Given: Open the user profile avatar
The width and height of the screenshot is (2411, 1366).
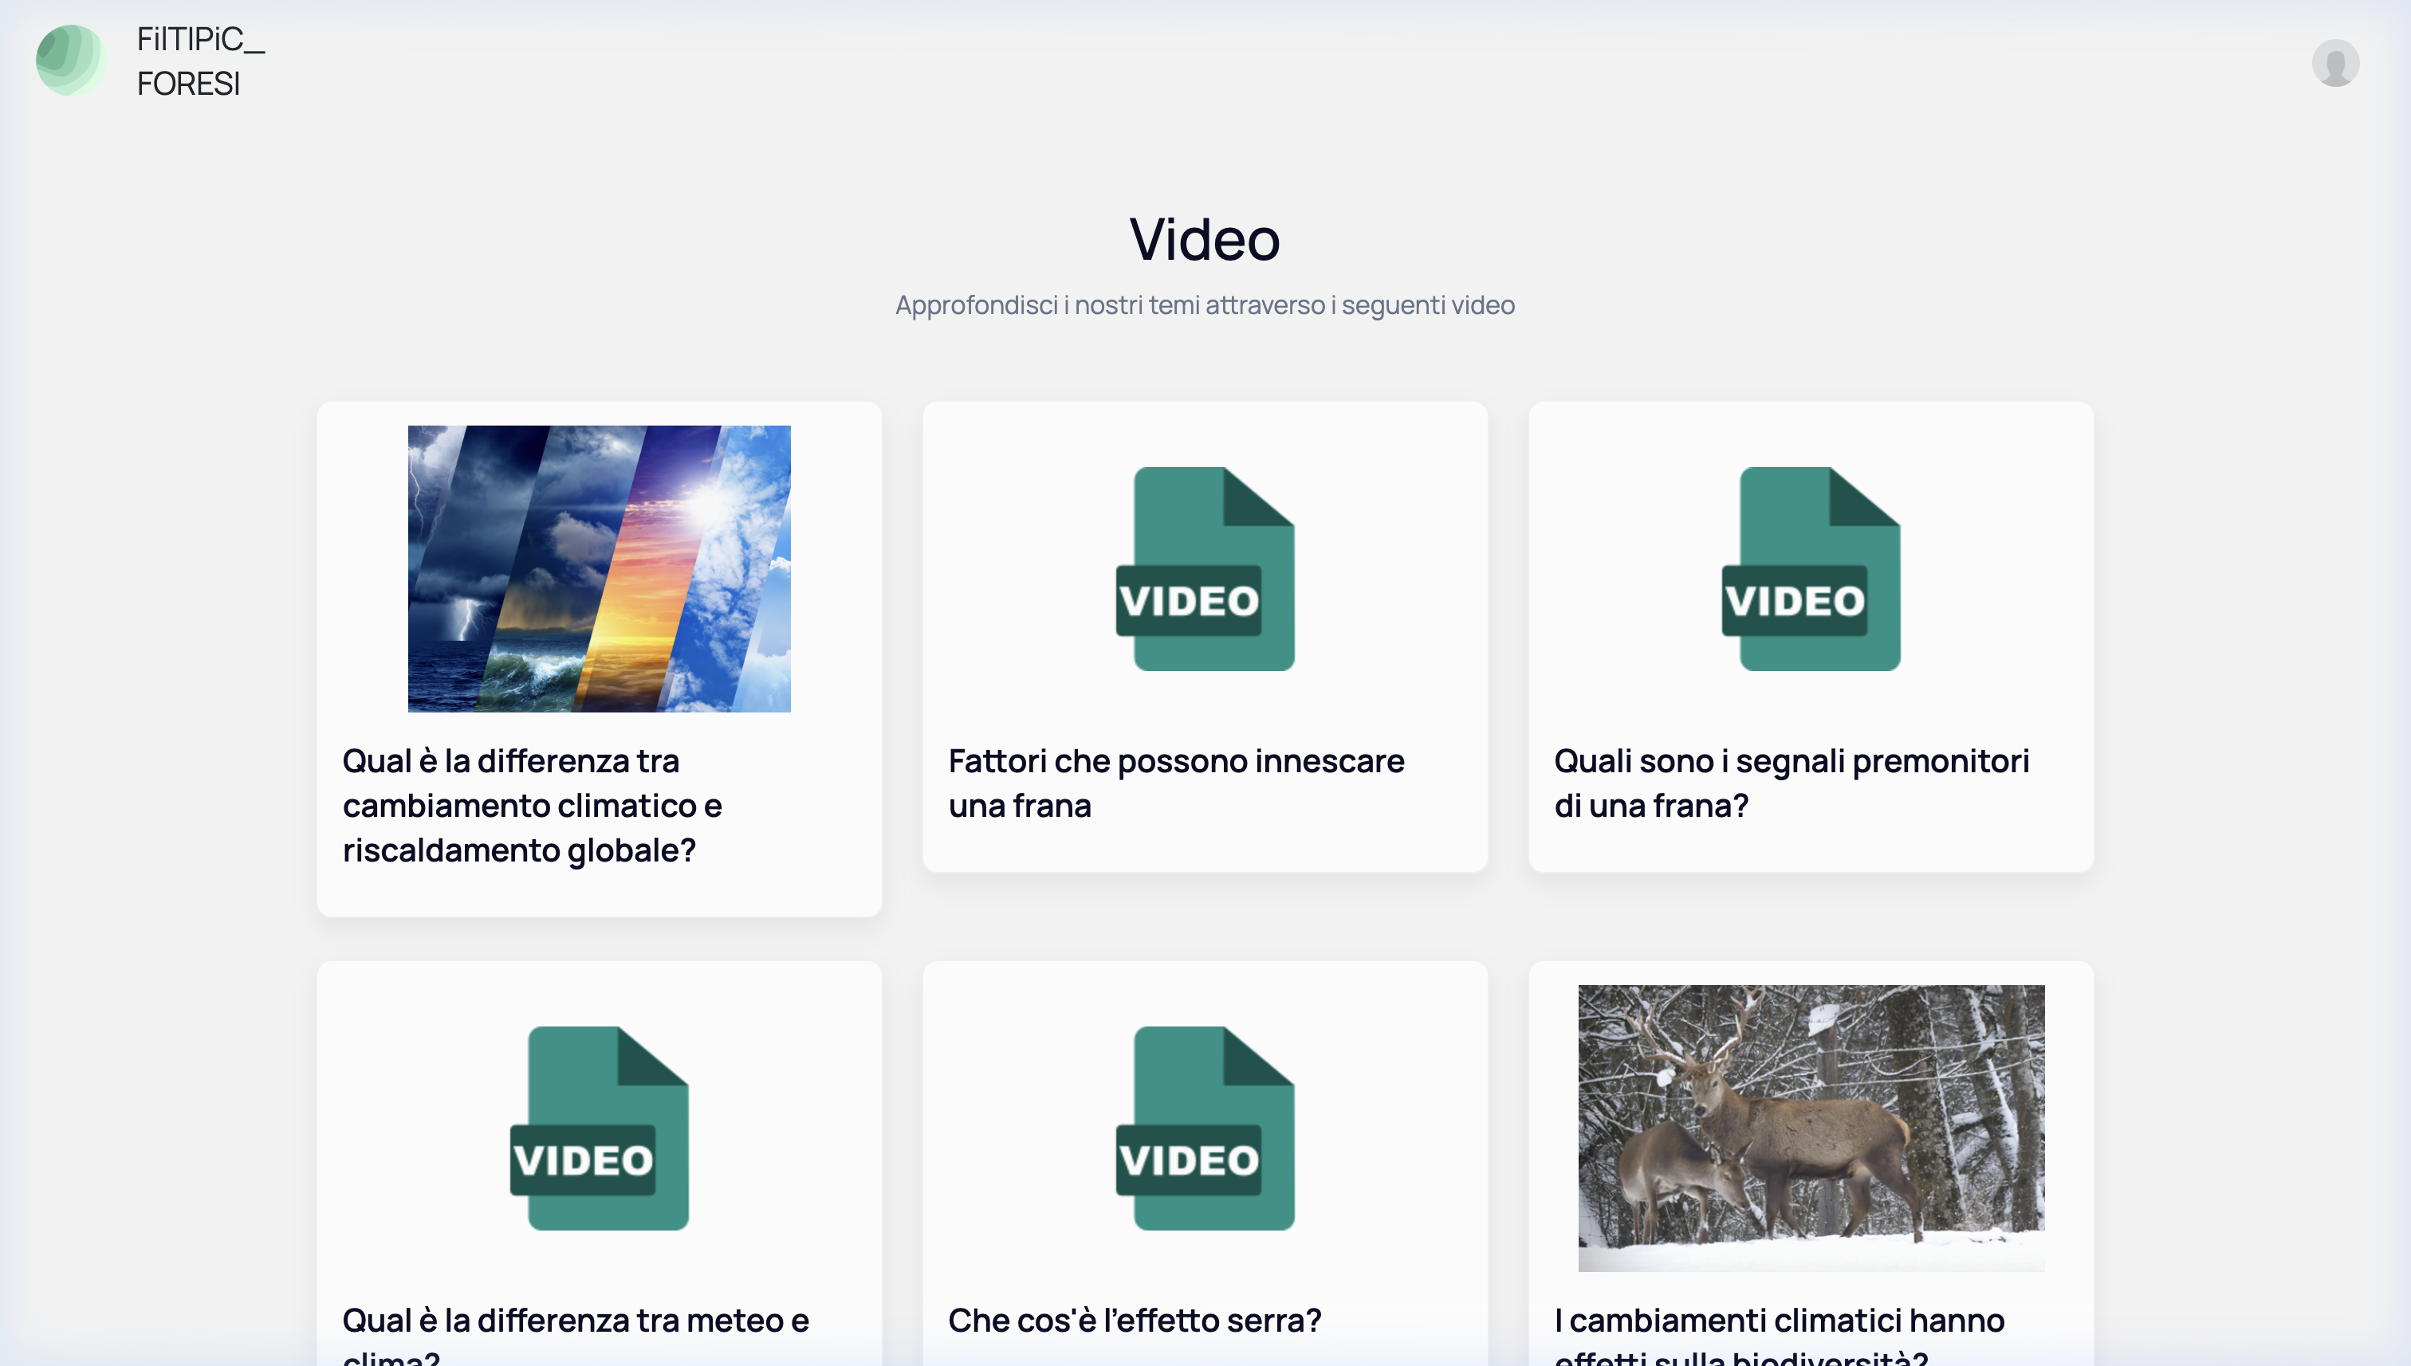Looking at the screenshot, I should (x=2335, y=63).
